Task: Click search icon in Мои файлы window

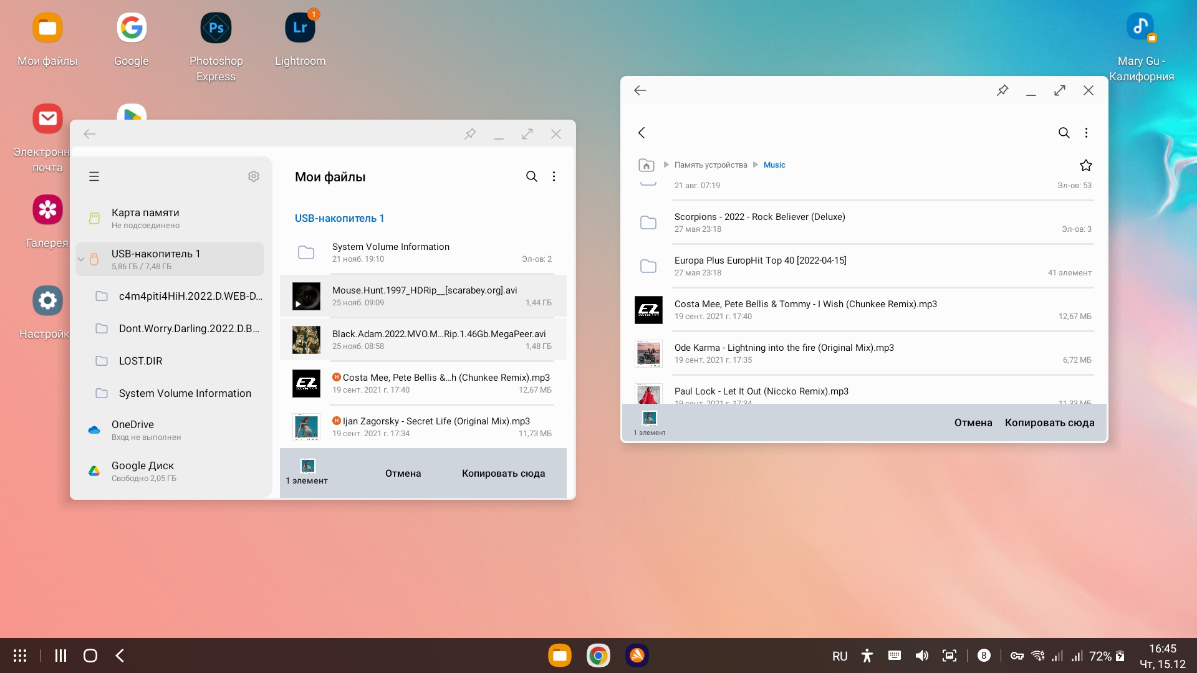Action: [x=531, y=176]
